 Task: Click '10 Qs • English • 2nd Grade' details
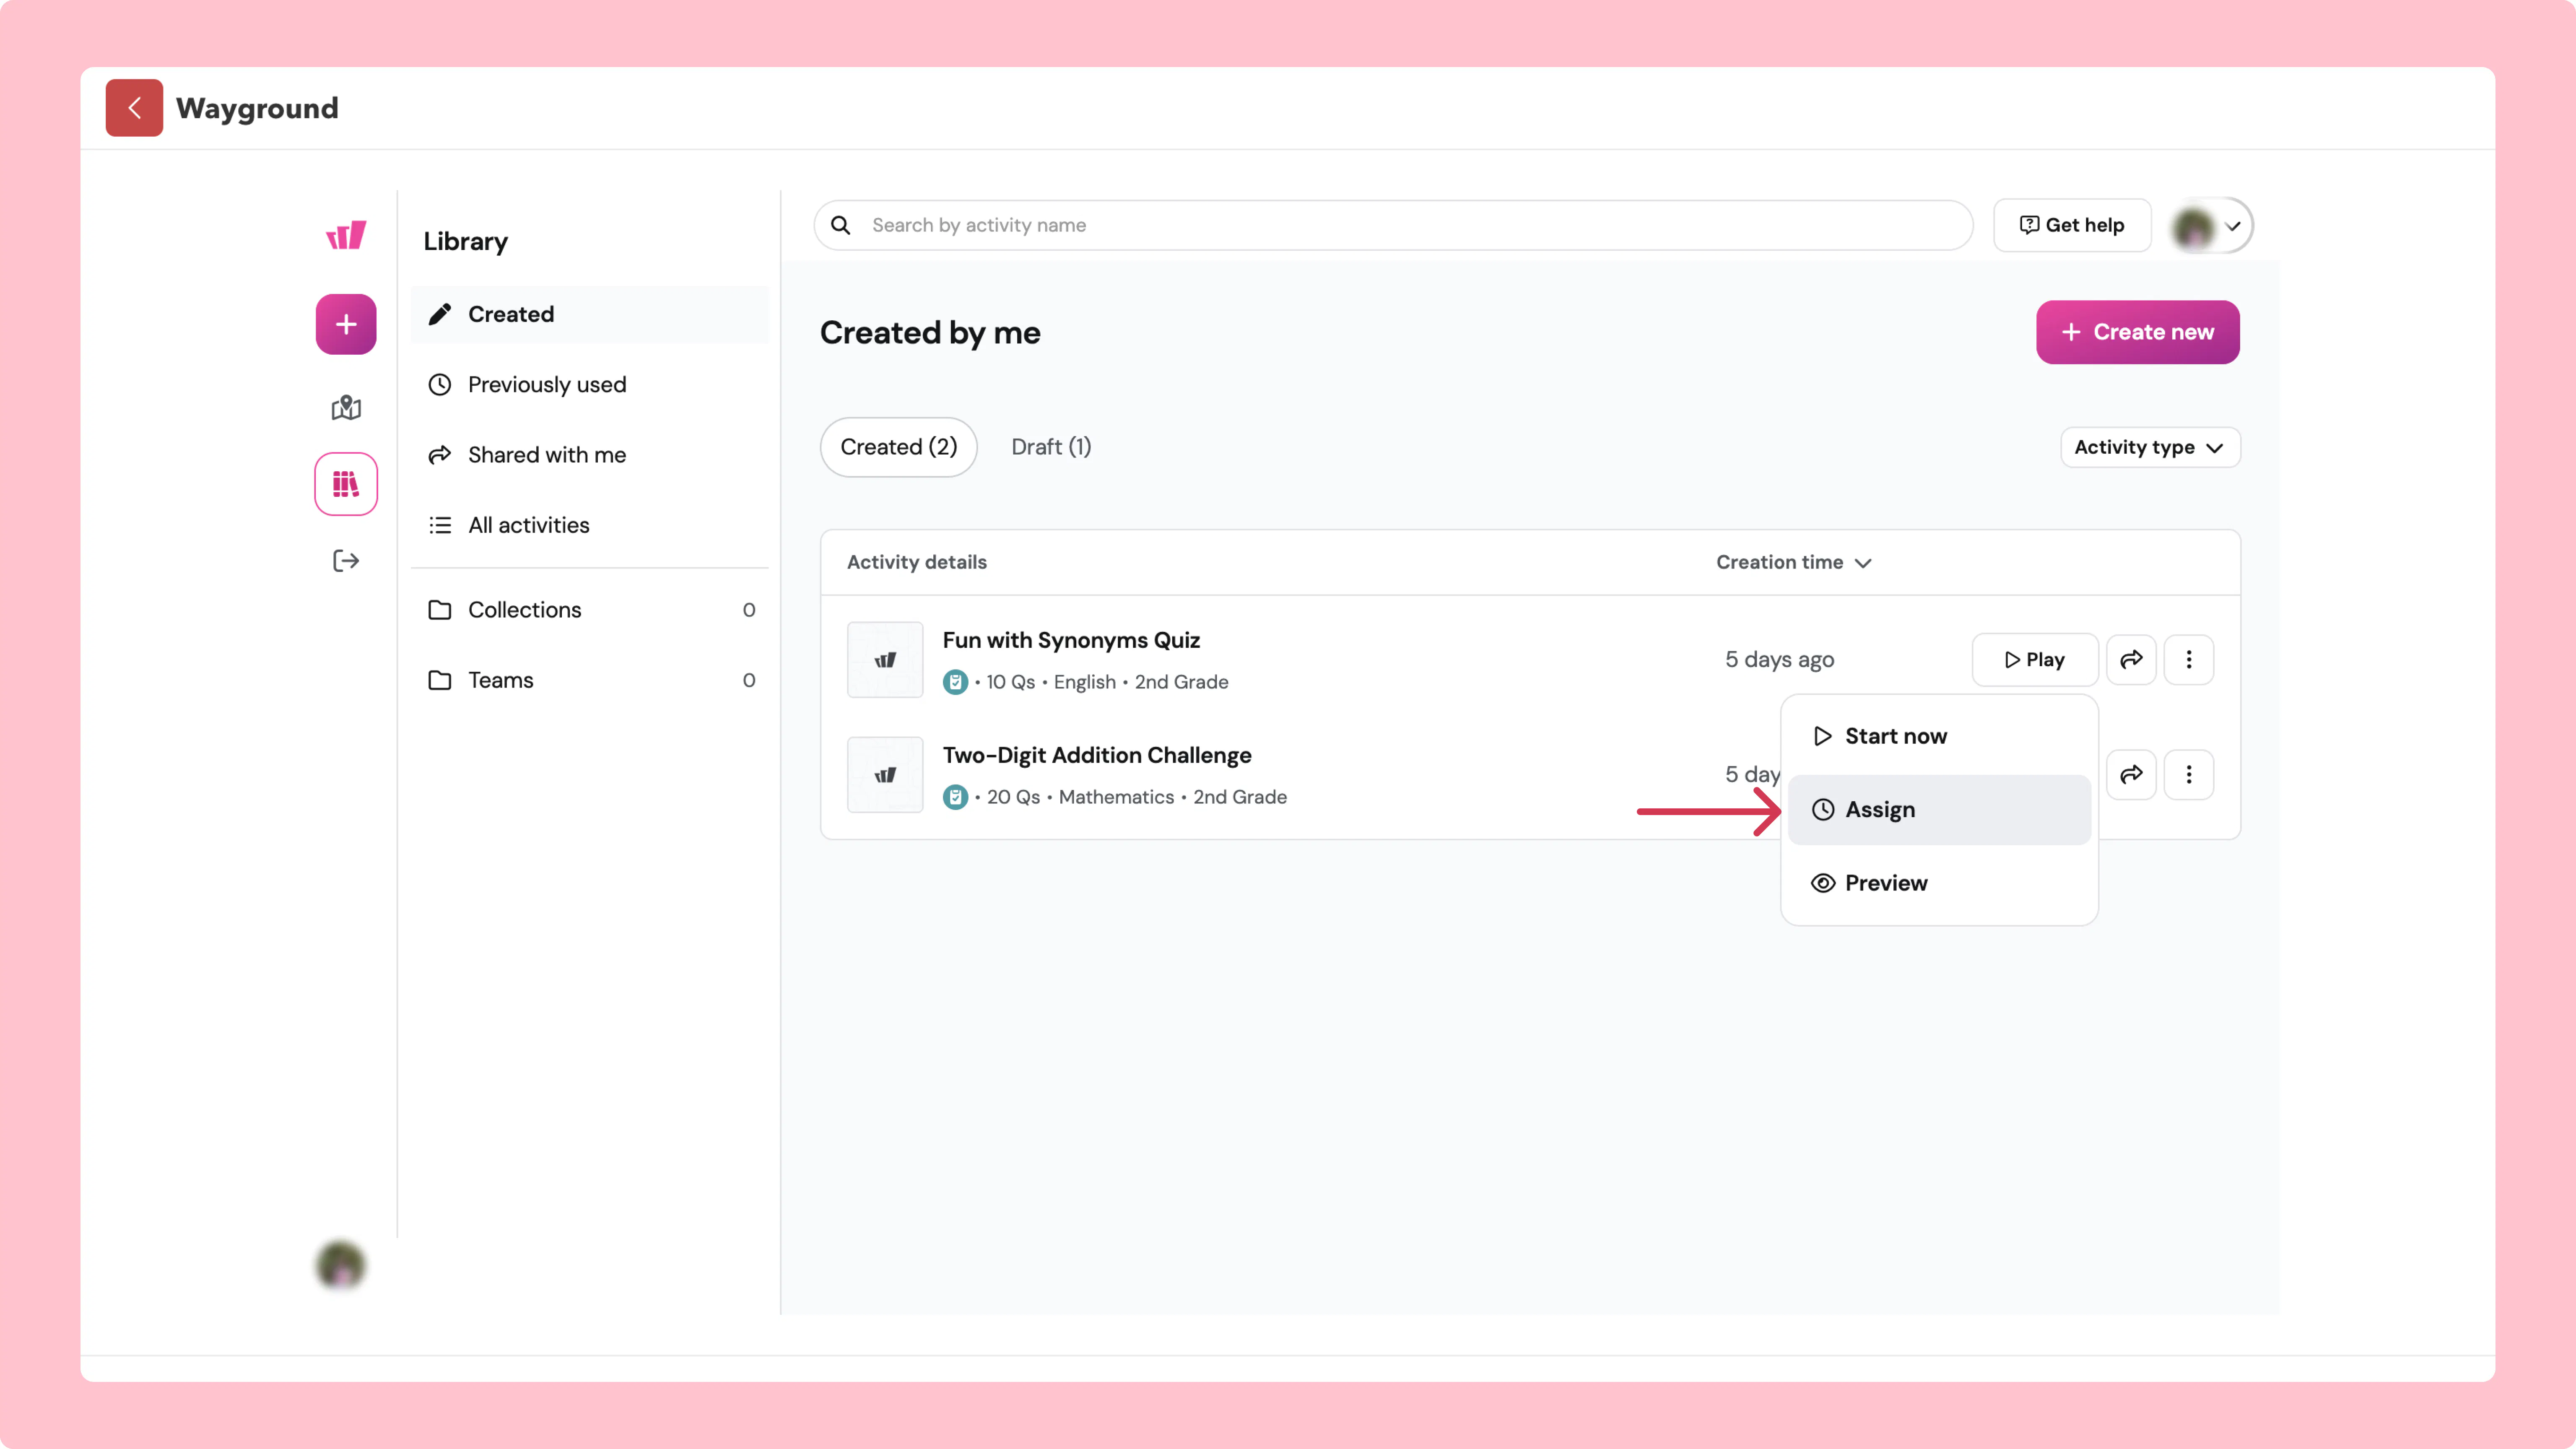1107,682
